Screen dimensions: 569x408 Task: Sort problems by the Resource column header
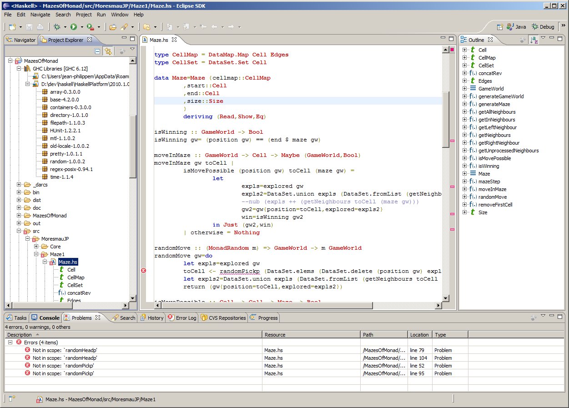point(312,335)
